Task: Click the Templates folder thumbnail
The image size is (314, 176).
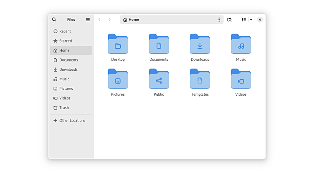Action: [x=200, y=79]
